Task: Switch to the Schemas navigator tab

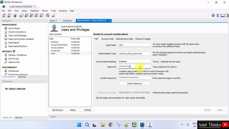Action: [22, 77]
